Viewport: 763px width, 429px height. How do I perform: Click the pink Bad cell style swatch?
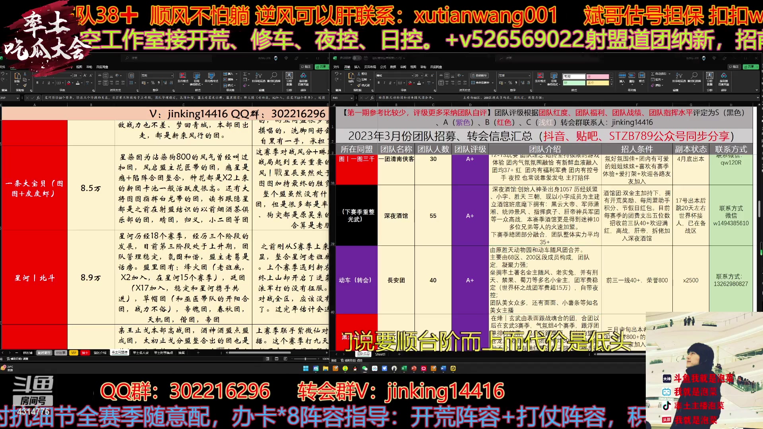click(x=598, y=77)
